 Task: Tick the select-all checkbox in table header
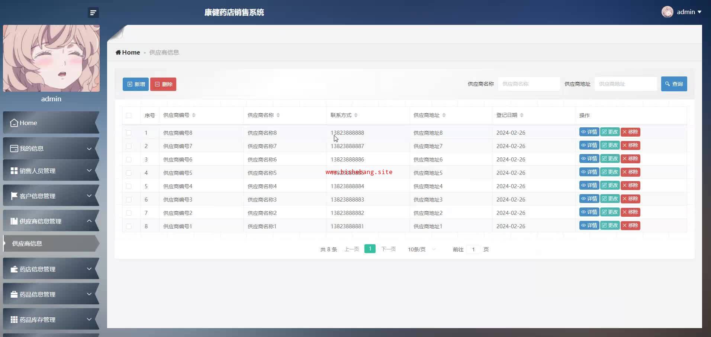click(129, 115)
